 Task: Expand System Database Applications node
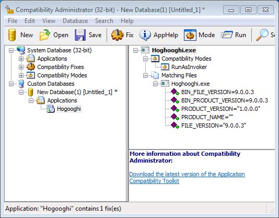point(21,59)
